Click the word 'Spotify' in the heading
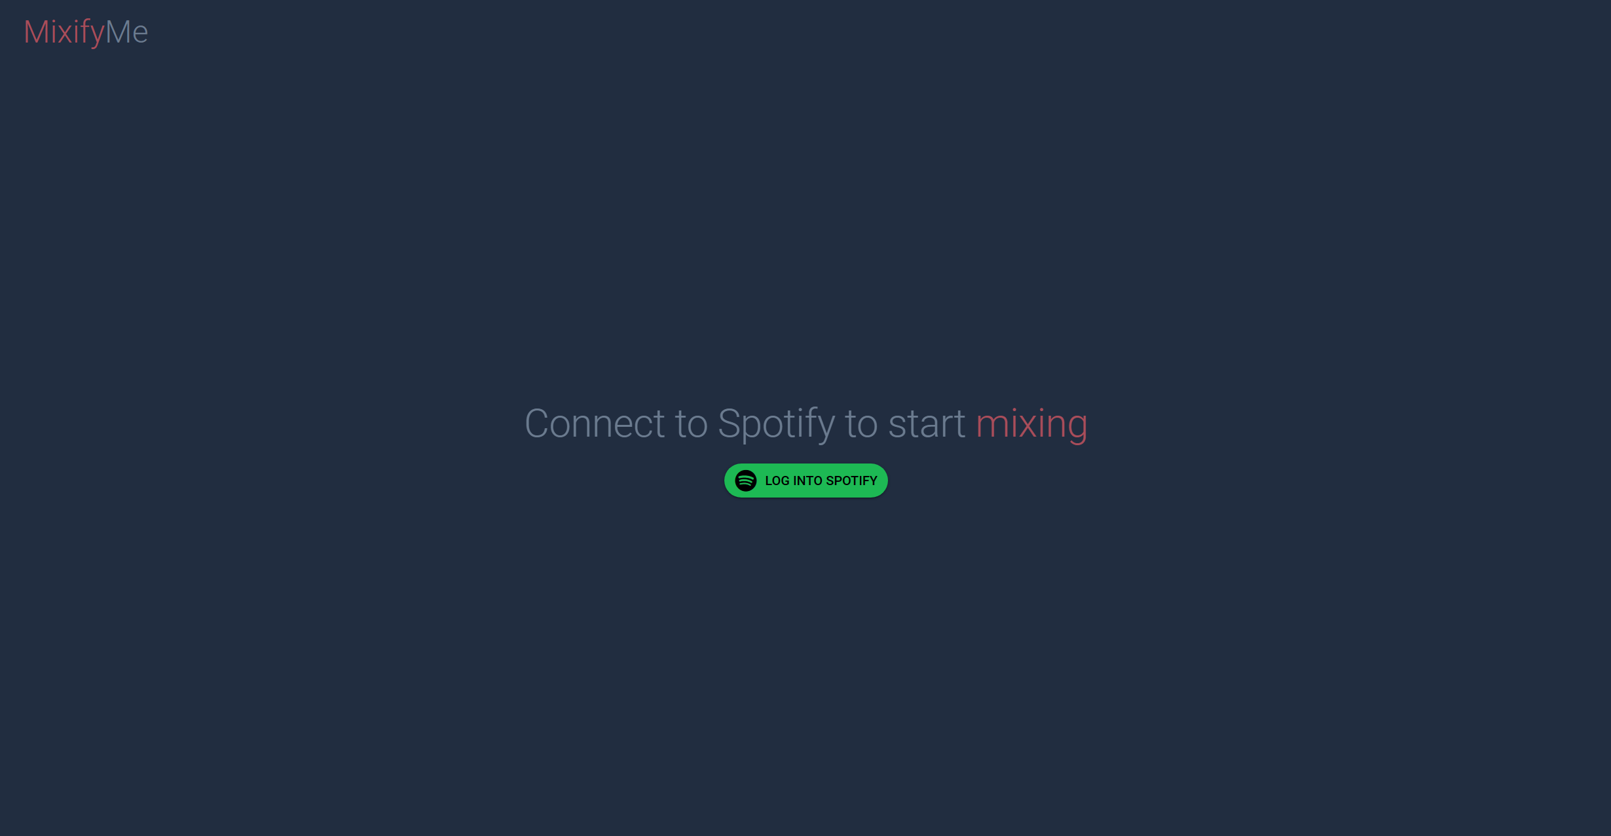1611x836 pixels. tap(776, 424)
